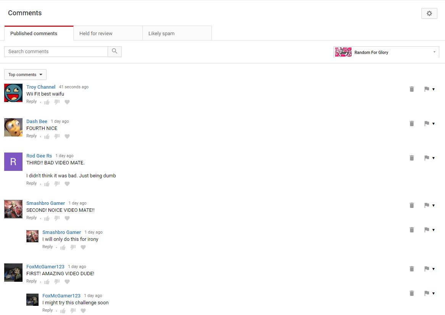Heart the SECOND! NOICE VIDEO MATE comment
The image size is (445, 315).
click(67, 218)
